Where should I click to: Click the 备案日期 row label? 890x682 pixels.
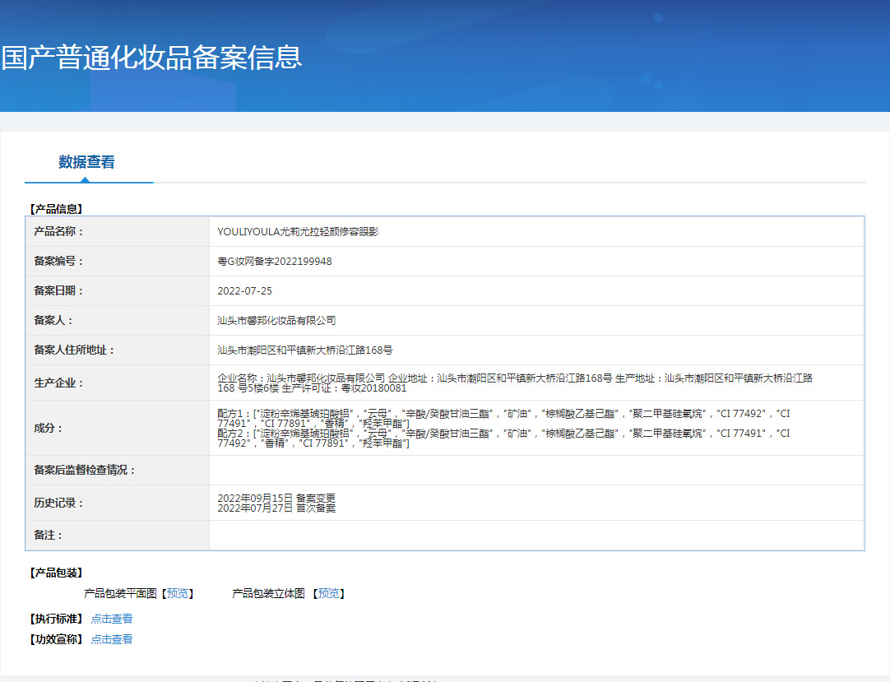[x=58, y=290]
